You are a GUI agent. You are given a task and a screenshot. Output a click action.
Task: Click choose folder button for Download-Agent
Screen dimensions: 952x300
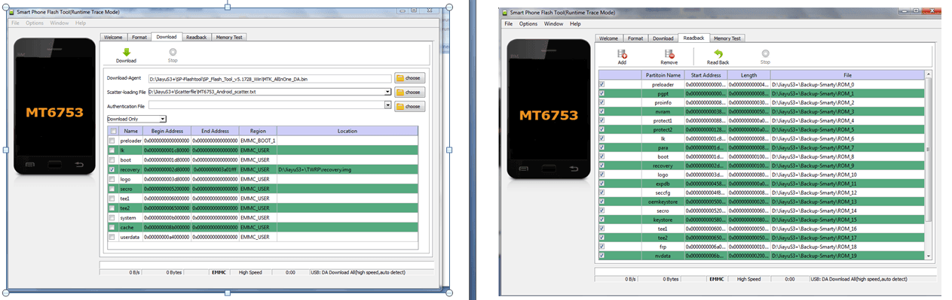(409, 78)
